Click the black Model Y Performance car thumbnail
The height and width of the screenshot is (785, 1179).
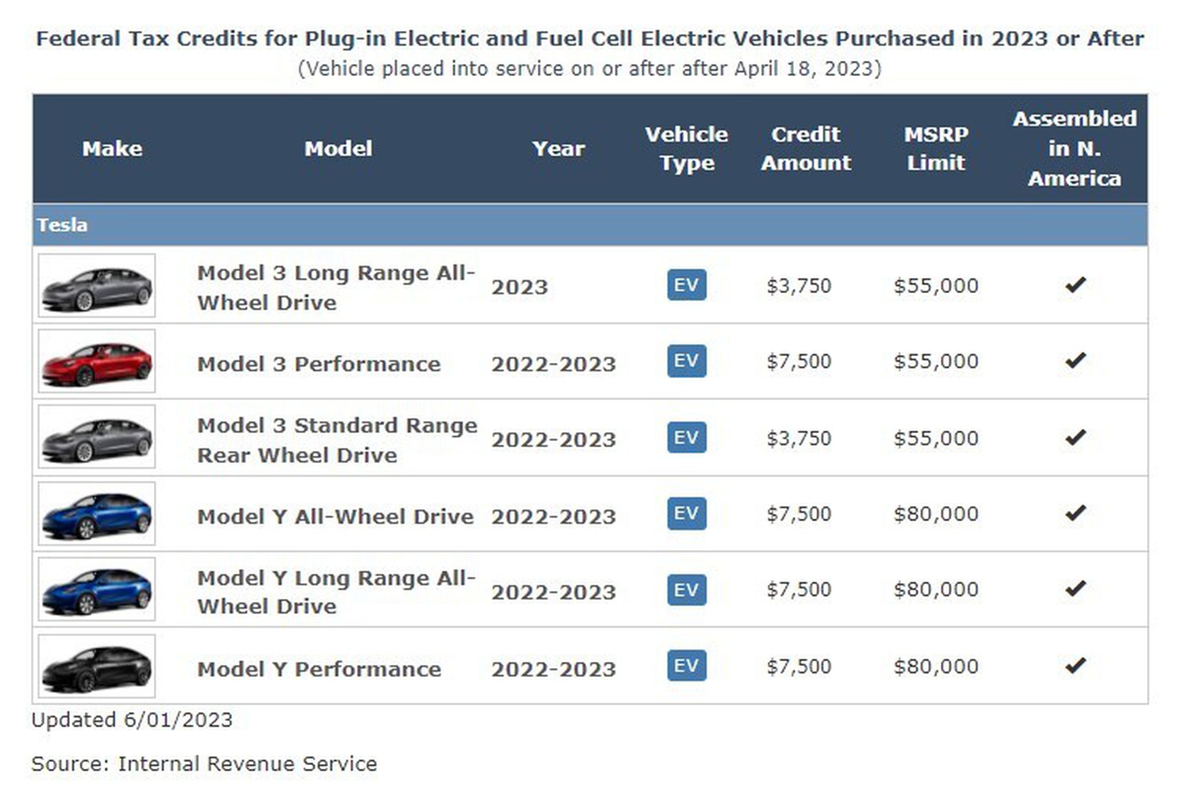pos(97,666)
